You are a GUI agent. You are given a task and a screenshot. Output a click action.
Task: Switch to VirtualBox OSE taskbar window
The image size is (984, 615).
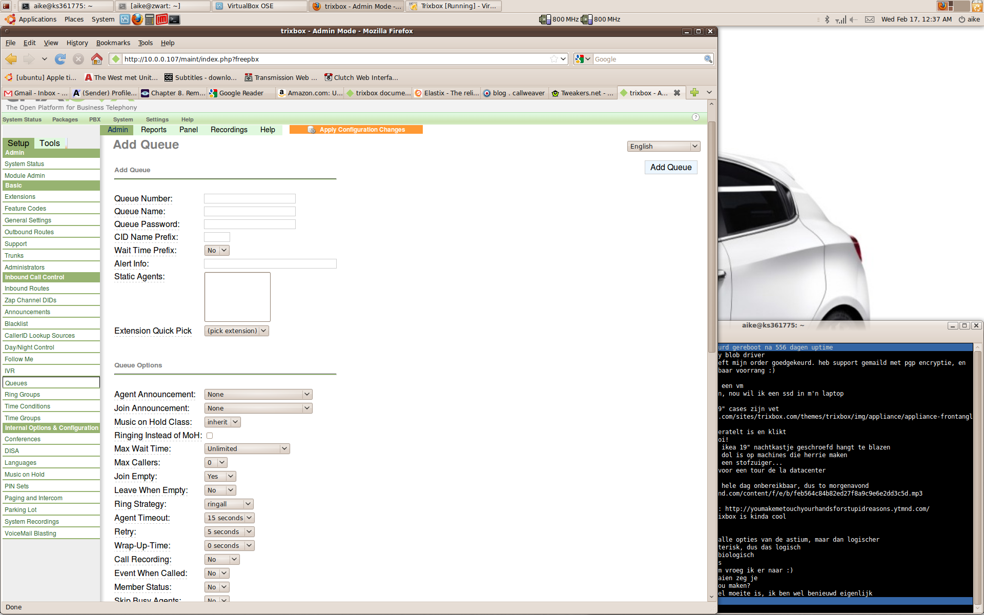pyautogui.click(x=259, y=6)
